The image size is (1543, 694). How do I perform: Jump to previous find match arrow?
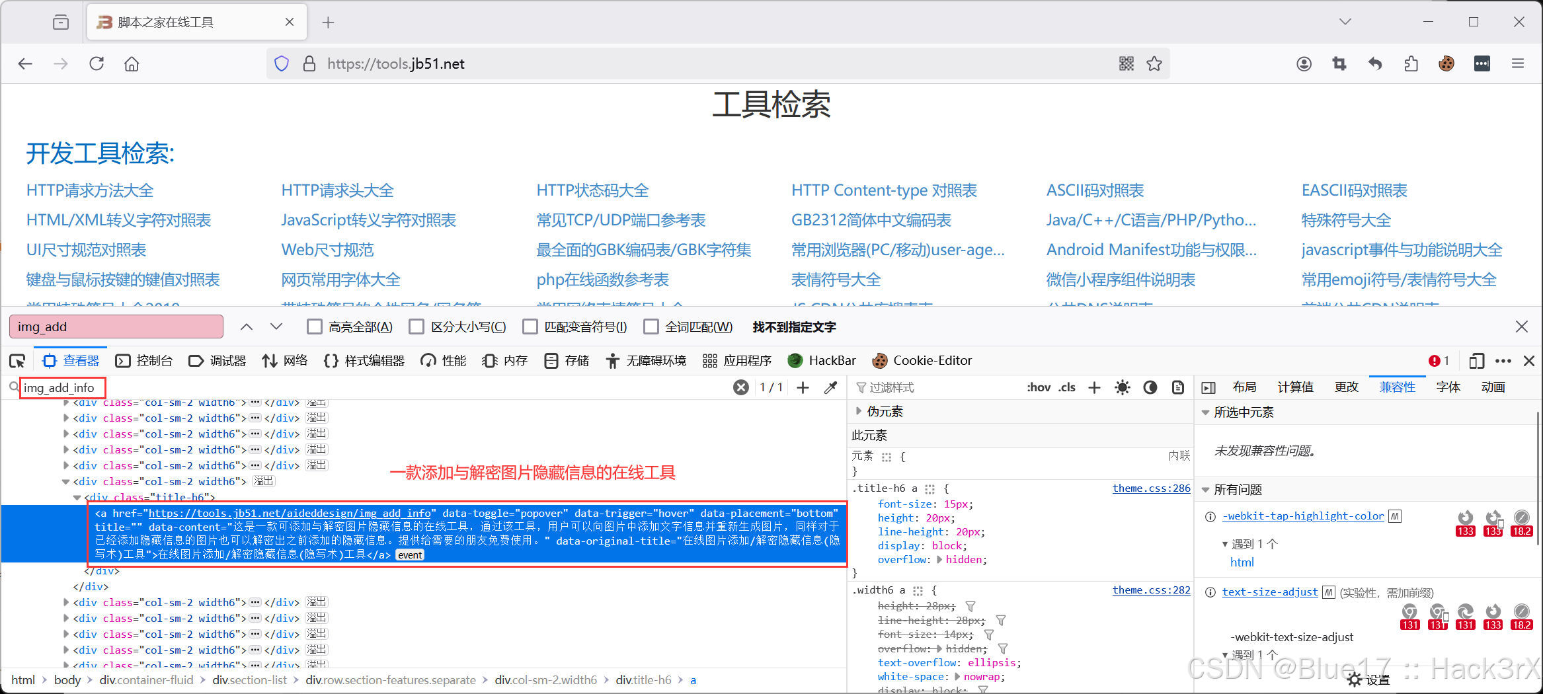(x=247, y=327)
